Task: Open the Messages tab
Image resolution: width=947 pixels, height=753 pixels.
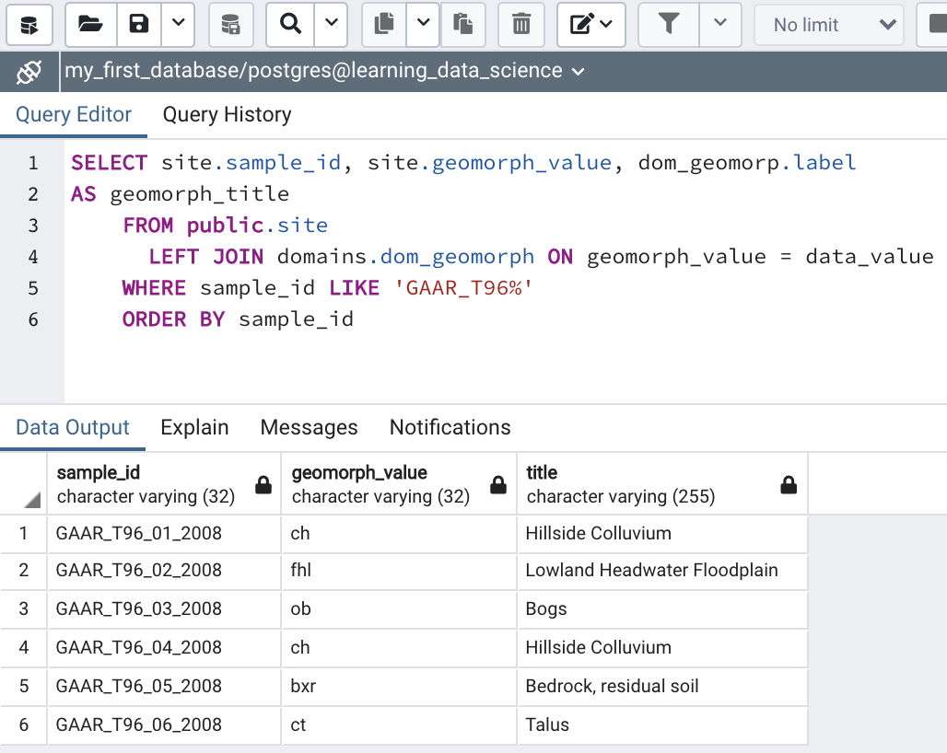Action: pos(309,427)
